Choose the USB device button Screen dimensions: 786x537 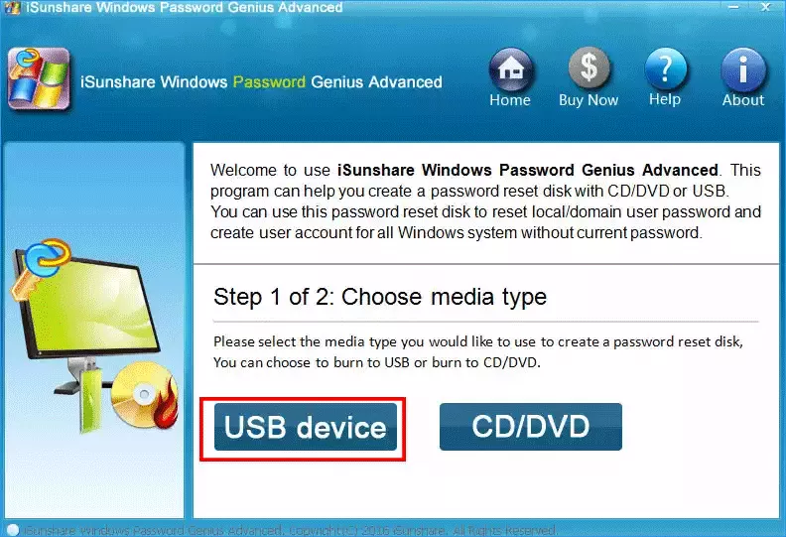[x=306, y=427]
